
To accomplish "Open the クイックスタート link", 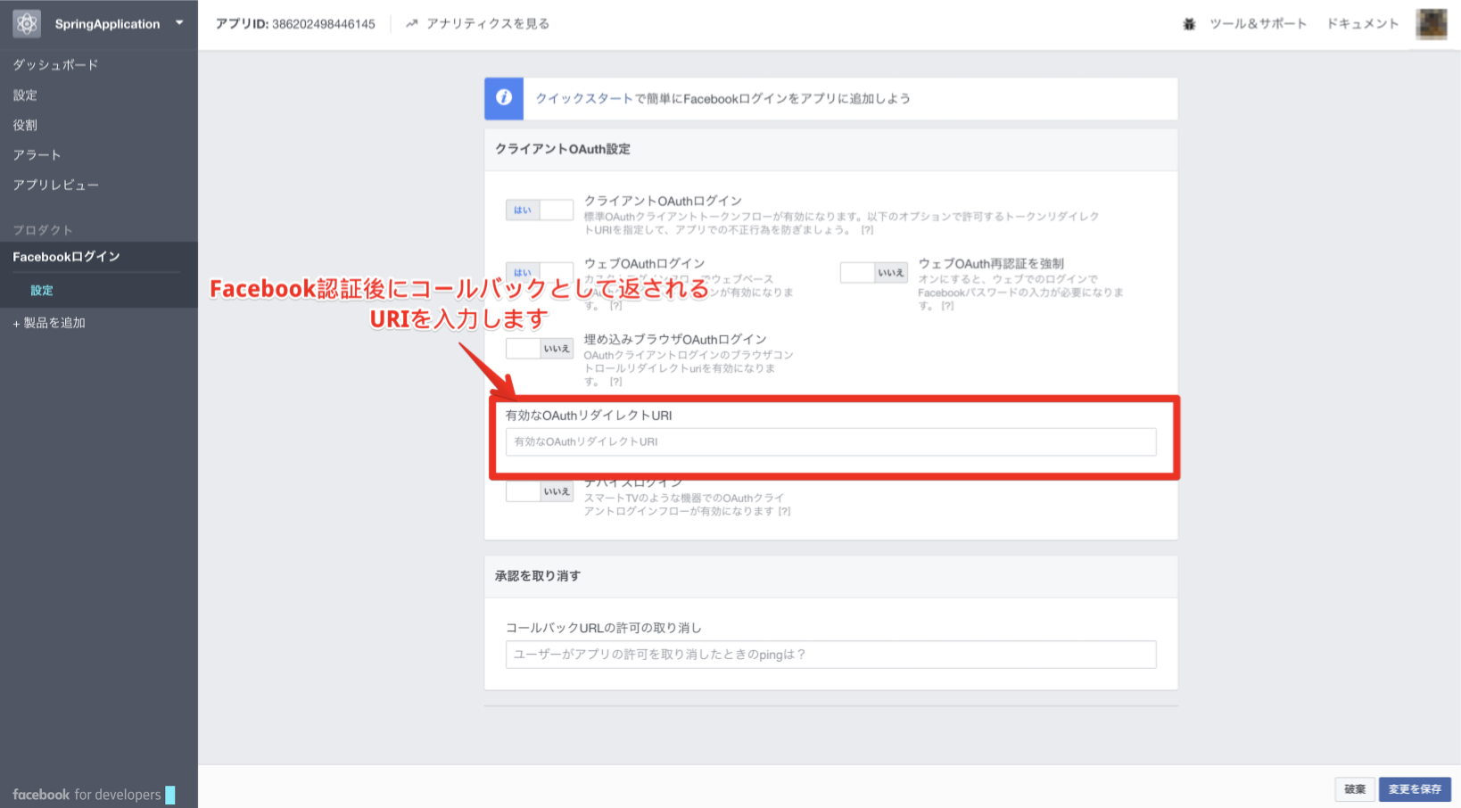I will point(584,99).
